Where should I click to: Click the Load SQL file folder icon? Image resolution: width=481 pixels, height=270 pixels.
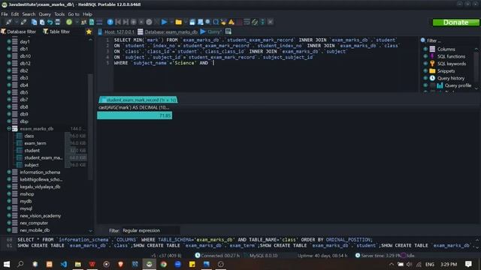click(179, 22)
